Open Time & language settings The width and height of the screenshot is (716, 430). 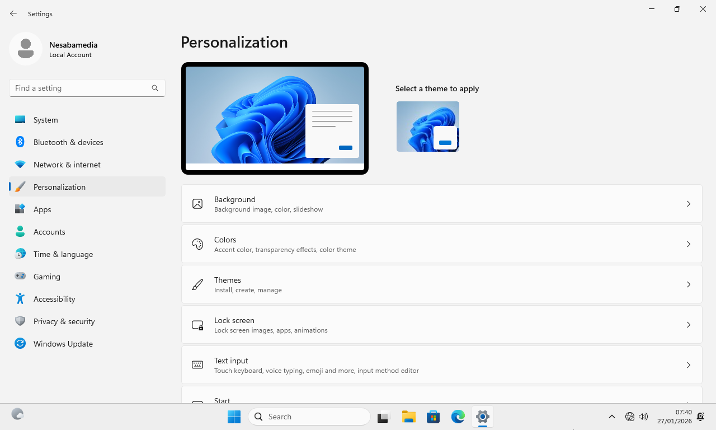63,254
